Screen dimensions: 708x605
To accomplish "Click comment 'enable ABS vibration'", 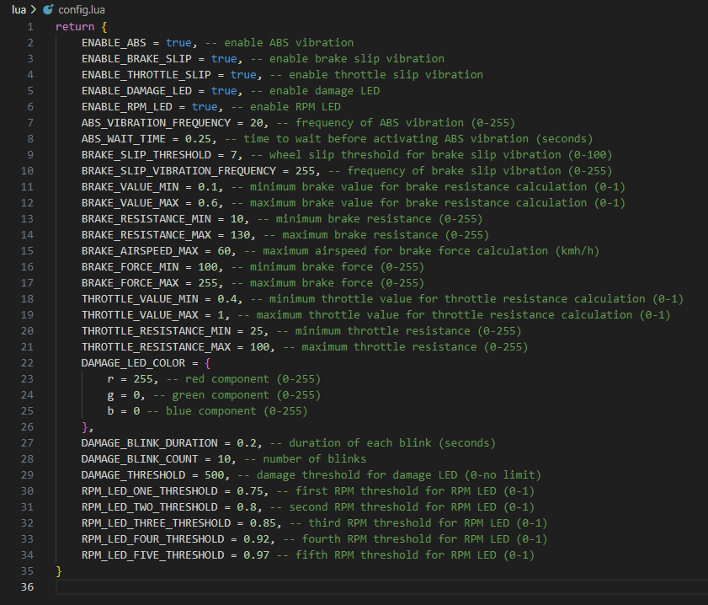I will [289, 43].
